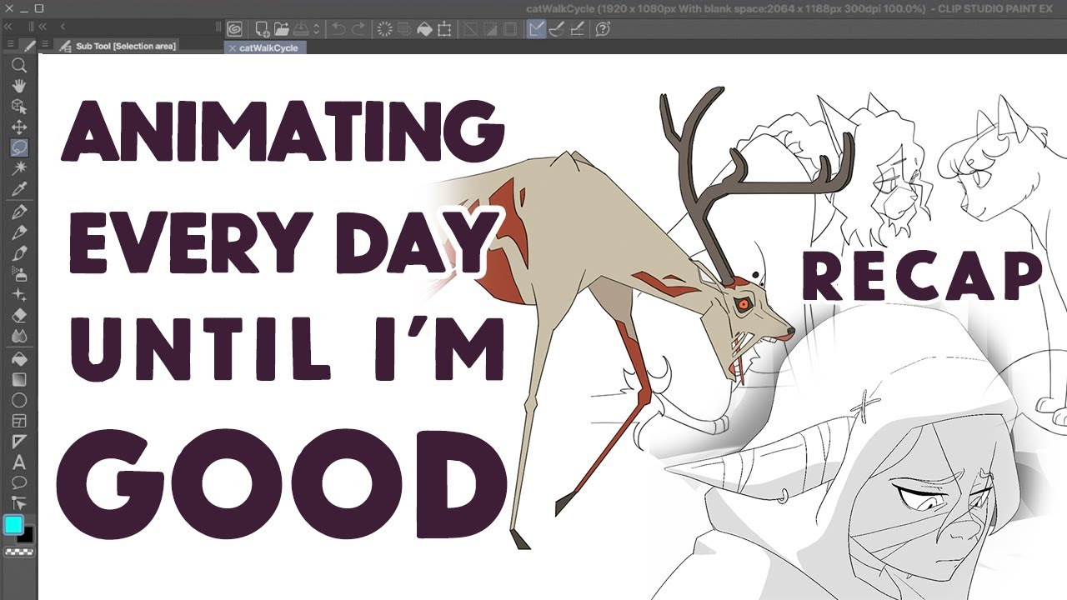This screenshot has height=600, width=1067.
Task: Select the Airbrush tool
Action: click(x=18, y=275)
